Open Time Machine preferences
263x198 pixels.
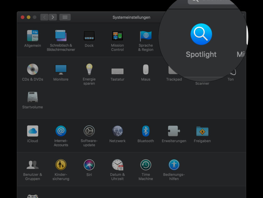(x=146, y=165)
